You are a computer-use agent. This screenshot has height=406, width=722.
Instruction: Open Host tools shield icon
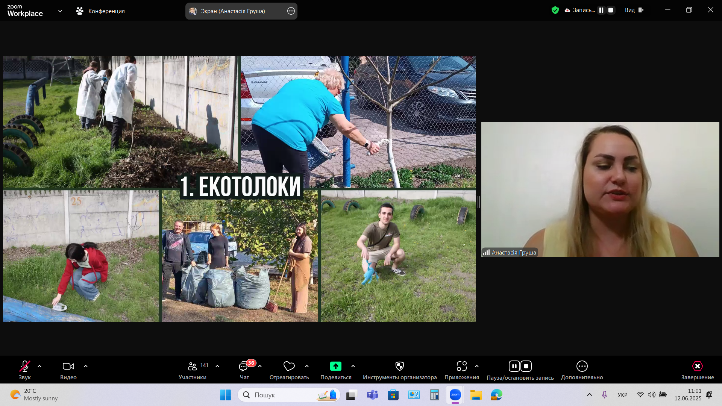(x=399, y=366)
